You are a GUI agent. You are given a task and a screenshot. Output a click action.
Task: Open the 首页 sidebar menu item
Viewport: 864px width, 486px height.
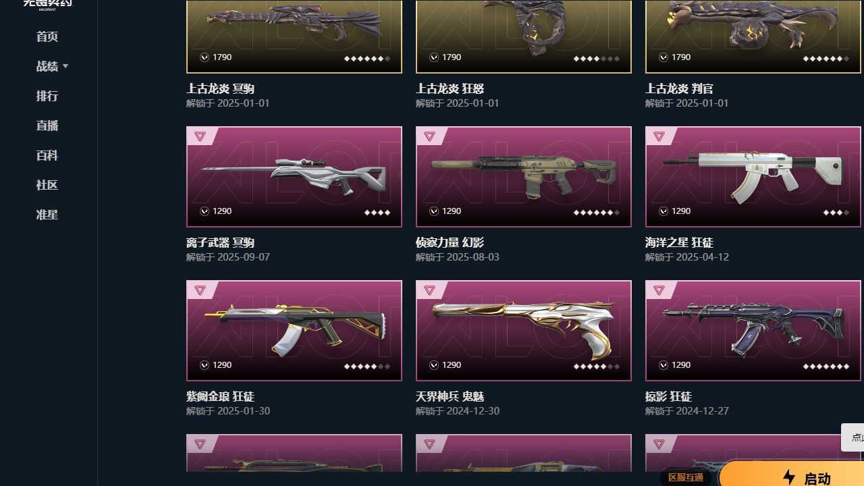click(x=47, y=36)
